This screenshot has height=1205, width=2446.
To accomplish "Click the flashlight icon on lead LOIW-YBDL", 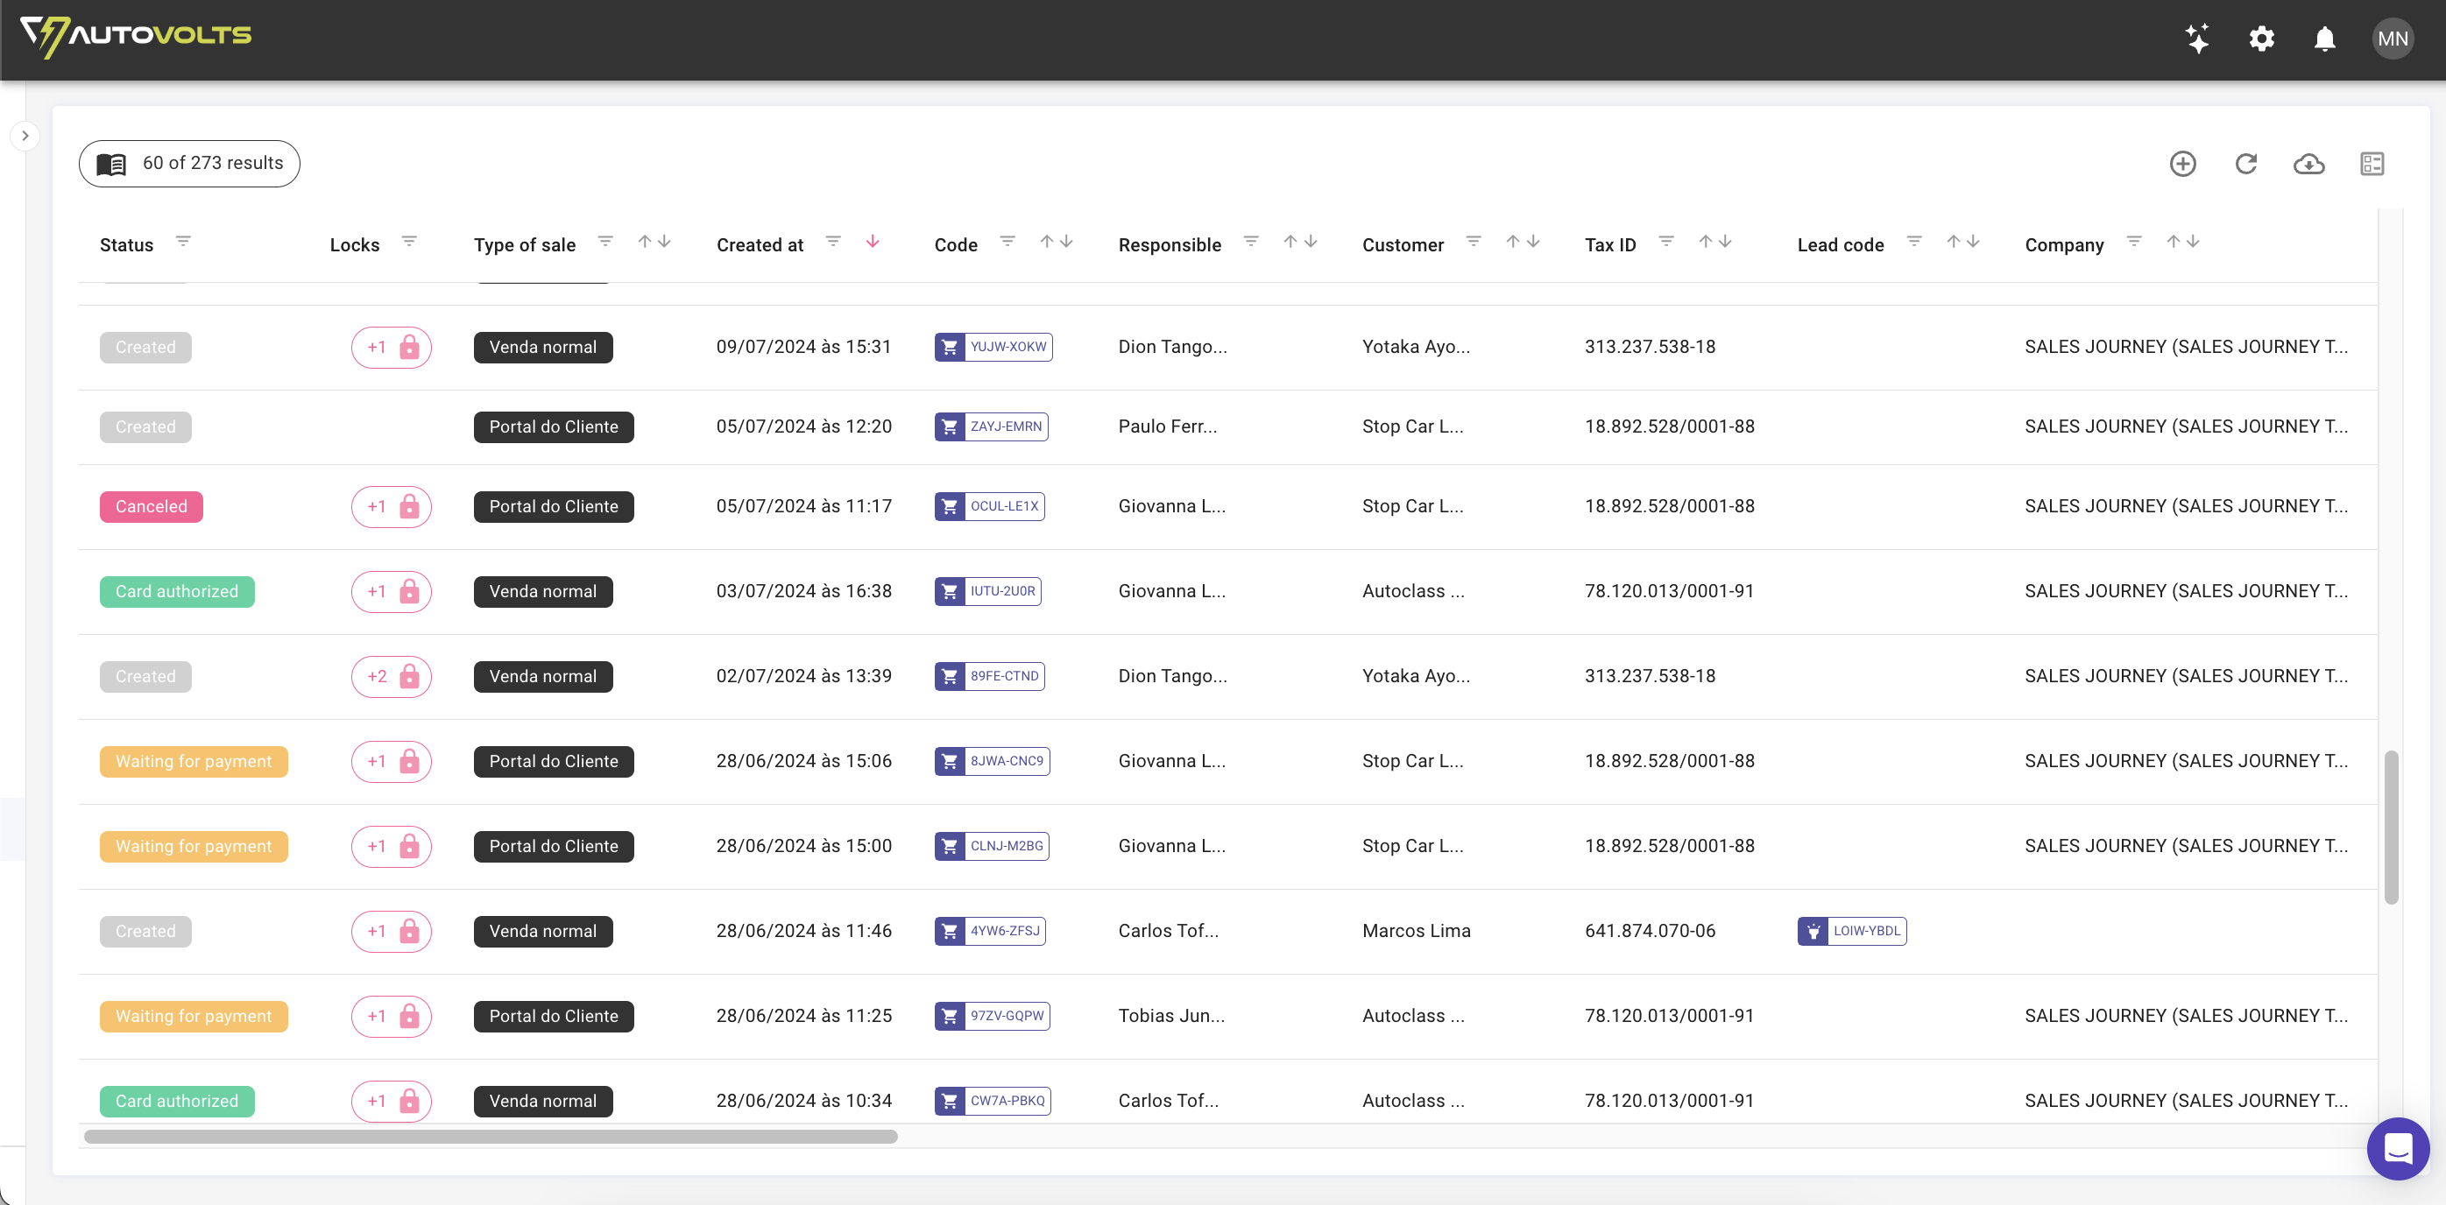I will tap(1814, 931).
